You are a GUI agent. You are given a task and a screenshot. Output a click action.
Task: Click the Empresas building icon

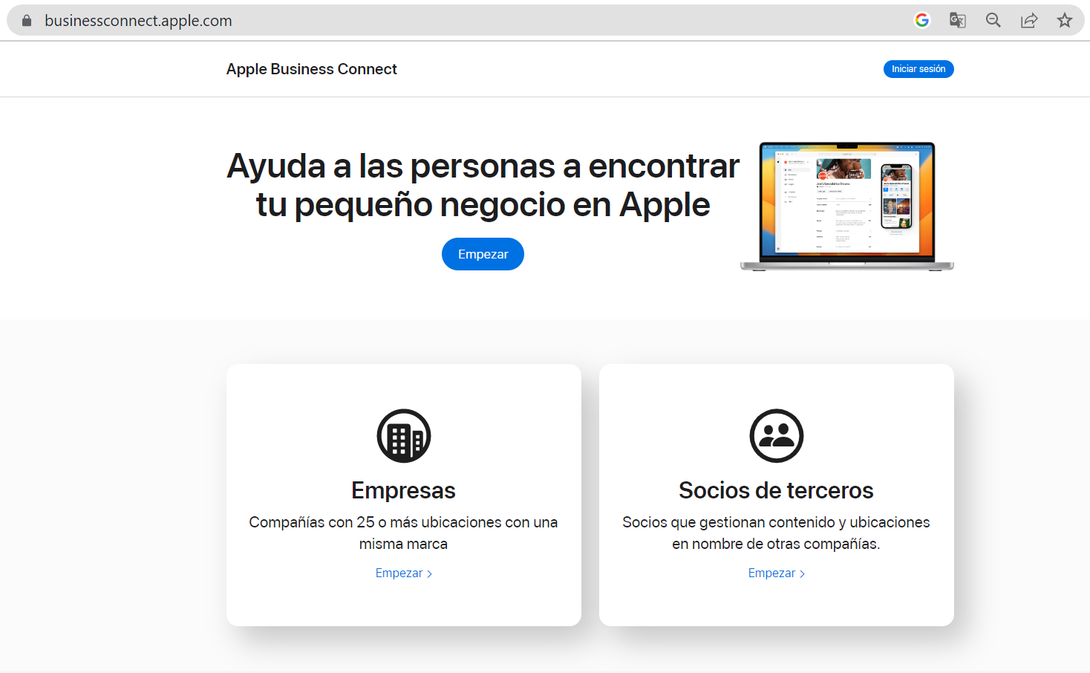(403, 436)
